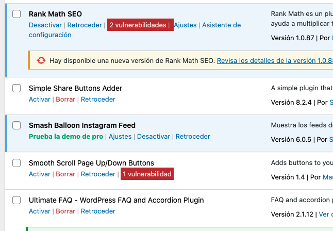The width and height of the screenshot is (333, 231).
Task: Select the Ultimate FAQ plugin checkbox
Action: click(x=16, y=200)
